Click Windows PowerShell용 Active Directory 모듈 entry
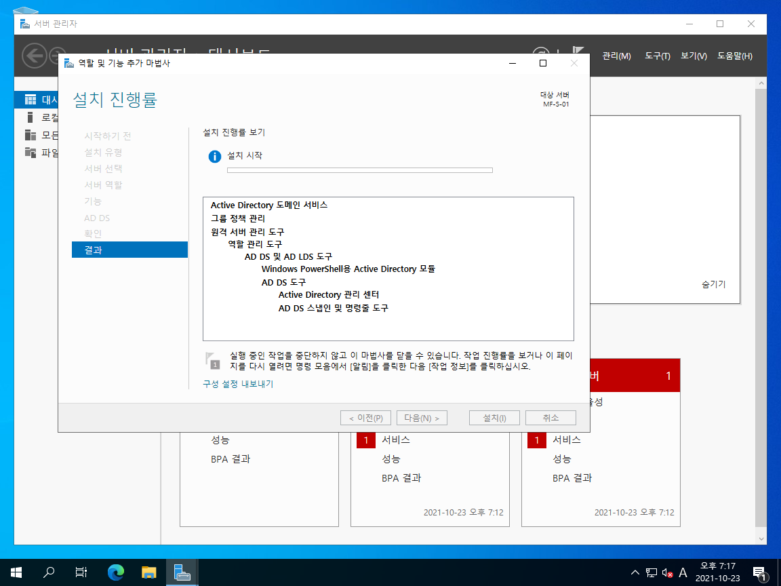Viewport: 781px width, 586px height. point(348,269)
